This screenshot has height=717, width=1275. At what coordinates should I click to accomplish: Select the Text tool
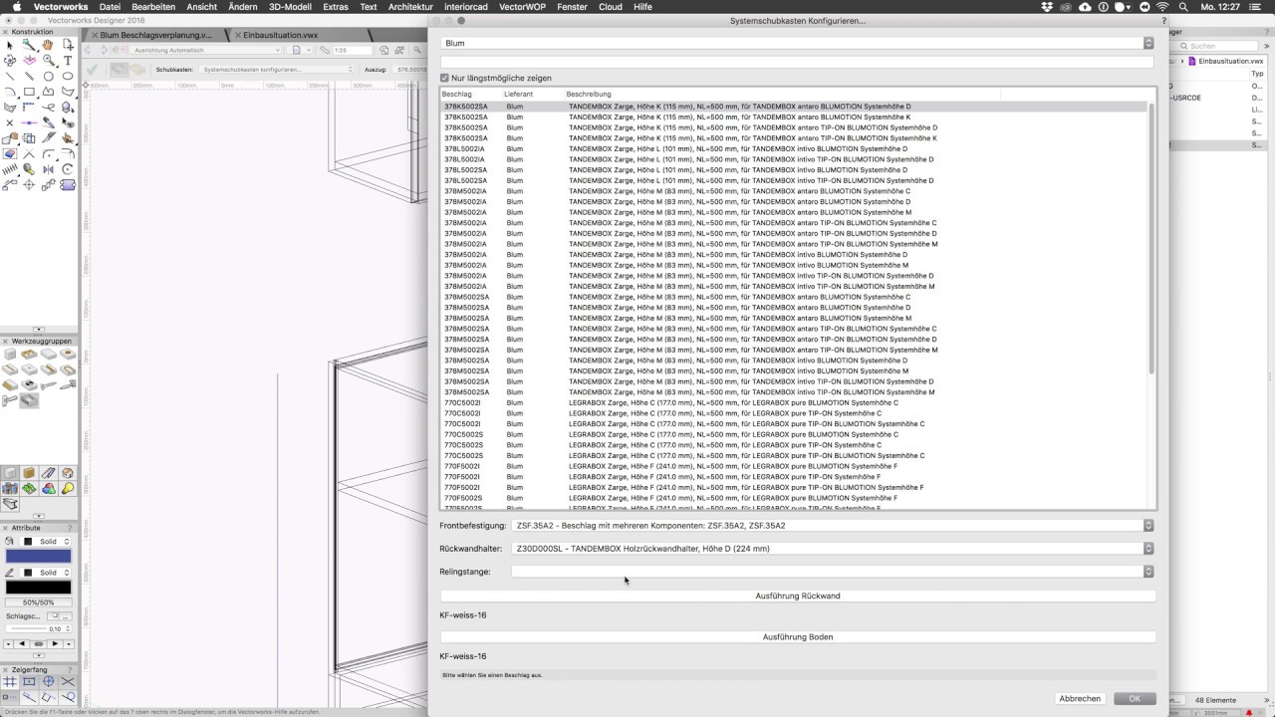pyautogui.click(x=68, y=61)
